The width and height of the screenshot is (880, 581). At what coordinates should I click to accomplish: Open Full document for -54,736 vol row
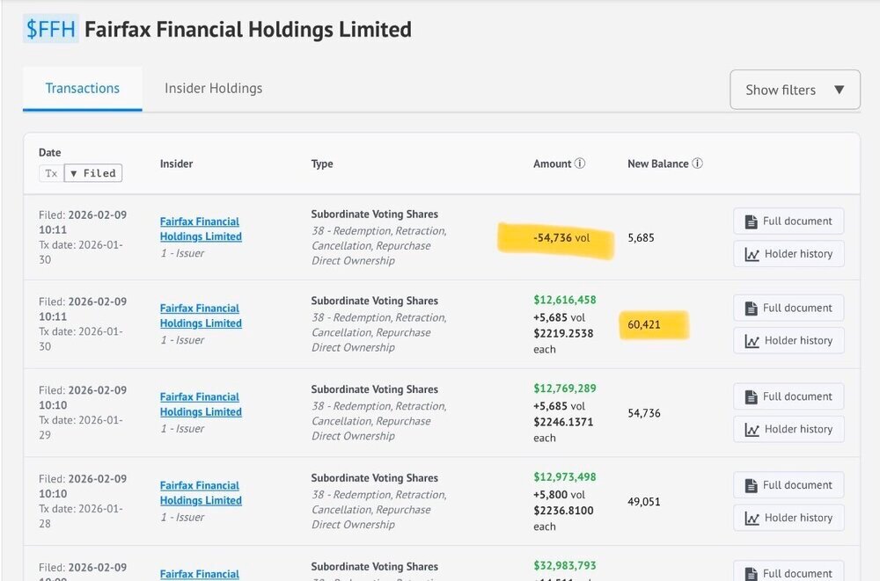pos(788,221)
